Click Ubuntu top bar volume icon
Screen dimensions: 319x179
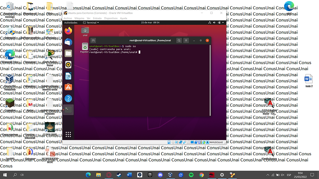click(x=214, y=22)
